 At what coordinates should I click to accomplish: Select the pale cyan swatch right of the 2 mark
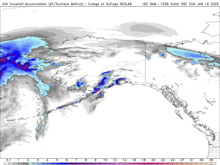[x=31, y=164]
